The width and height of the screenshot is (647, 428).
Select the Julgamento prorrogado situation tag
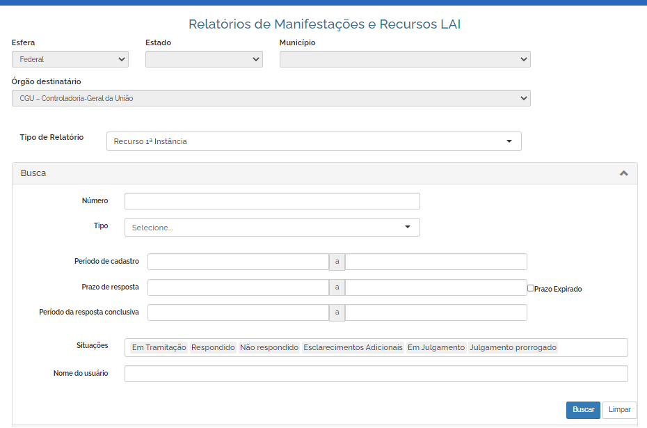click(513, 347)
